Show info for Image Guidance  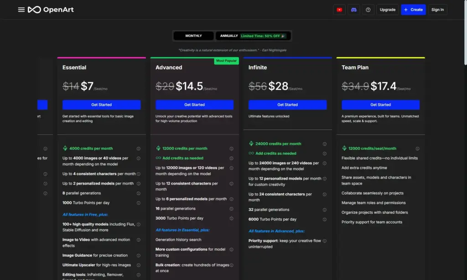(x=139, y=255)
